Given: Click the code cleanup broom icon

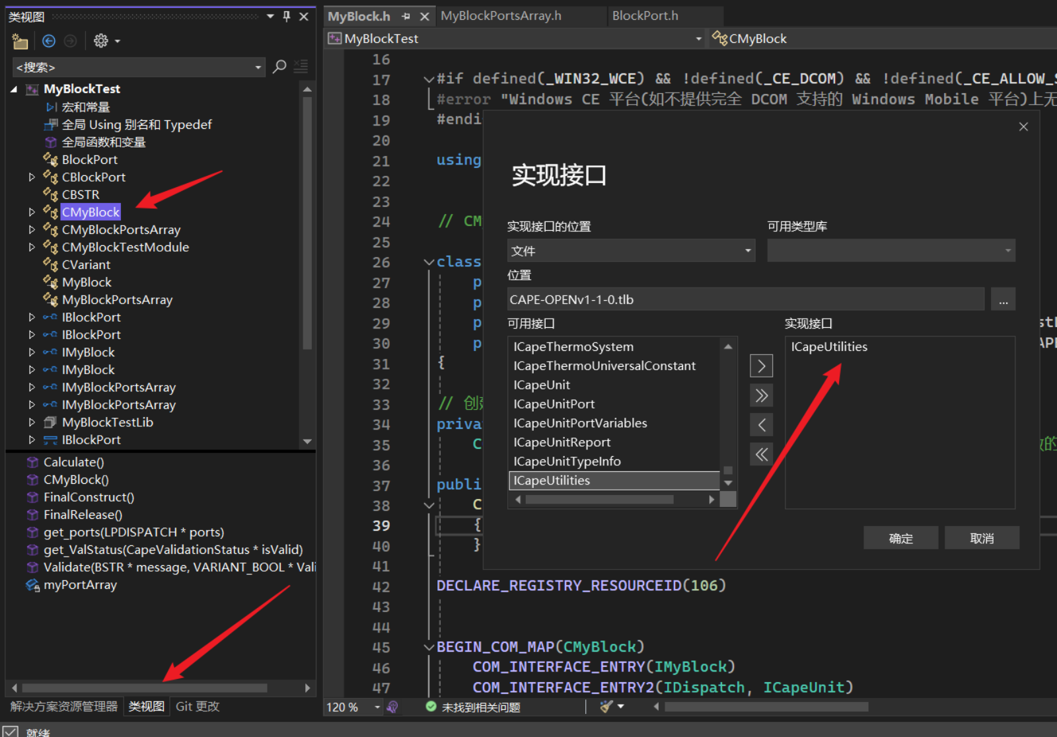Looking at the screenshot, I should [606, 707].
